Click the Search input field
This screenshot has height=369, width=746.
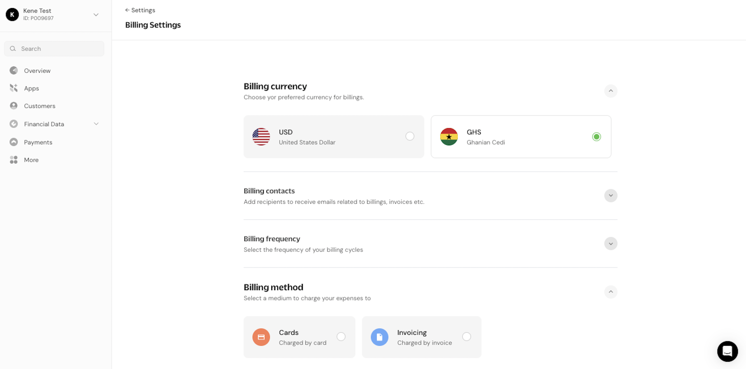[54, 49]
